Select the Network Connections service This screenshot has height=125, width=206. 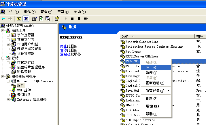tap(142, 42)
